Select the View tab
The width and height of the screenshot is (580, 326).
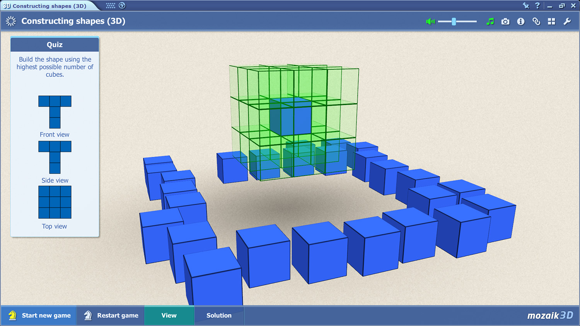pos(169,315)
